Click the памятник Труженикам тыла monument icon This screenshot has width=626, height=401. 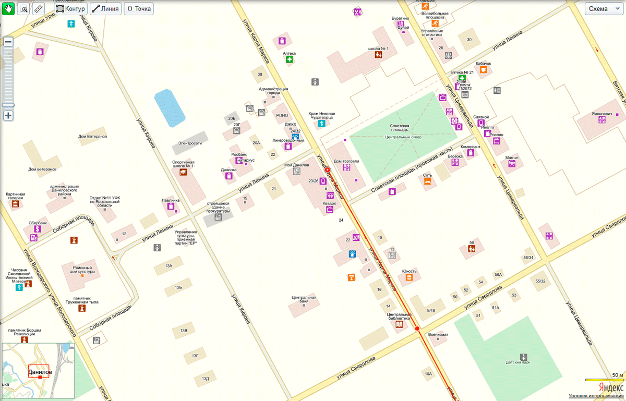(81, 308)
